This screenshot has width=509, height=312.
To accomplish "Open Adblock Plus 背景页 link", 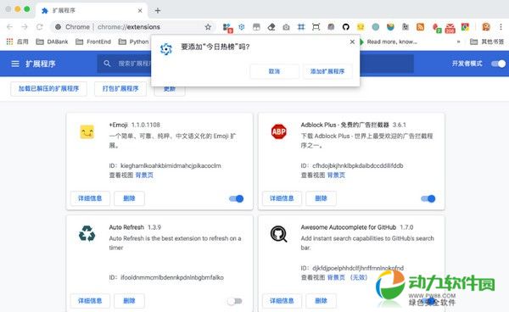I will pyautogui.click(x=336, y=175).
